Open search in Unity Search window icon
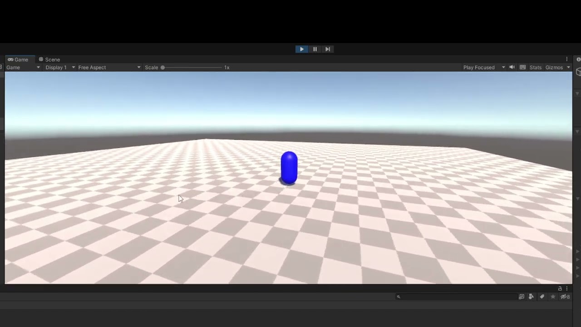Image resolution: width=581 pixels, height=327 pixels. [x=522, y=297]
